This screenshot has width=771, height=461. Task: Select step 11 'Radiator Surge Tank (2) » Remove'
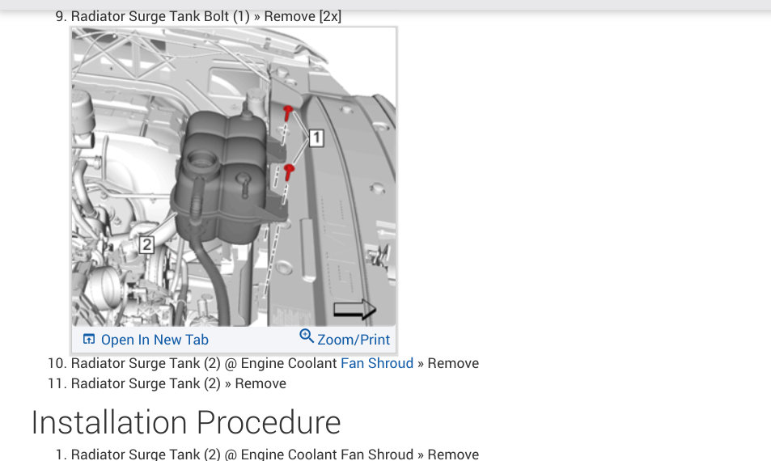179,383
